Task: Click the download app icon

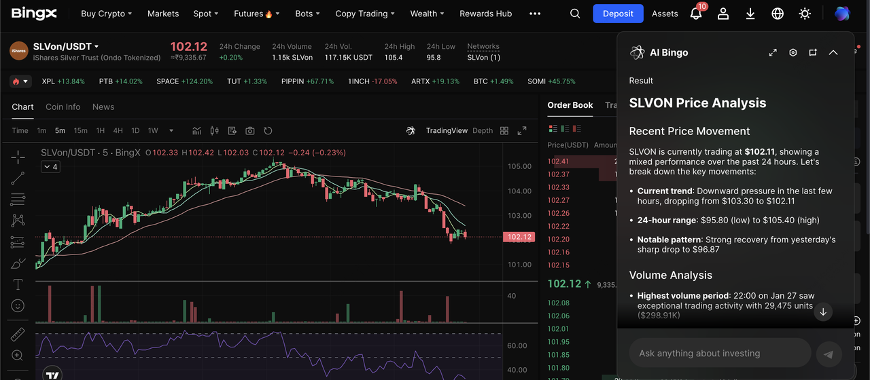Action: click(750, 14)
